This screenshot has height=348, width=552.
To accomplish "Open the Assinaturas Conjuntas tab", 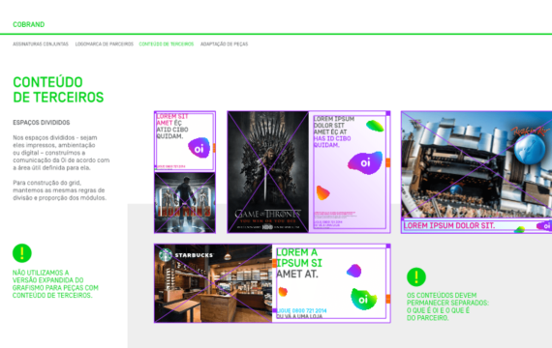I will (x=41, y=43).
